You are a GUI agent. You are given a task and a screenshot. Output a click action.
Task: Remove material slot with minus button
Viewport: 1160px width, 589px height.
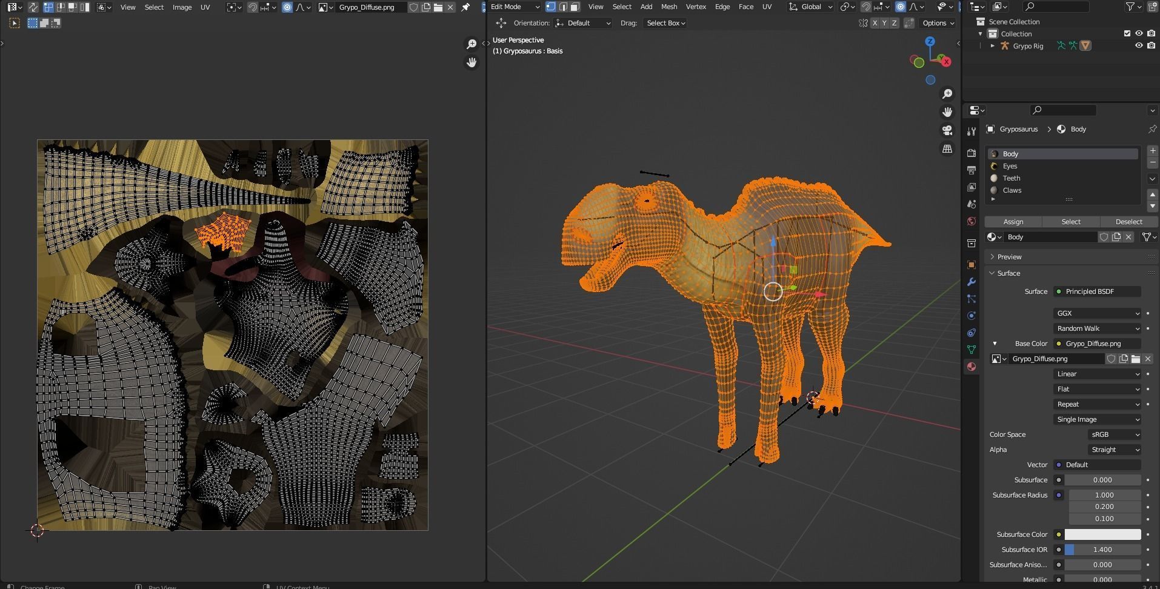pos(1152,163)
